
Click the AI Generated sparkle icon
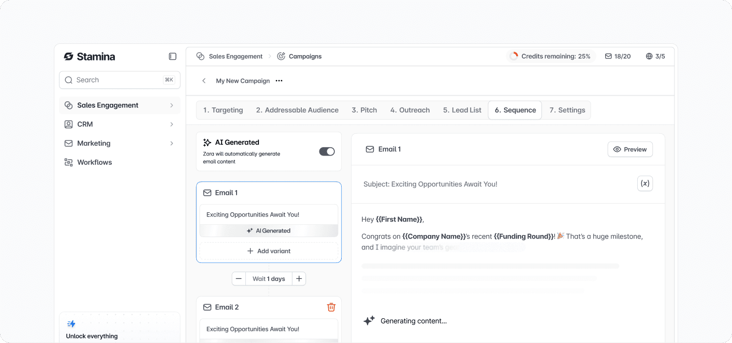(207, 143)
